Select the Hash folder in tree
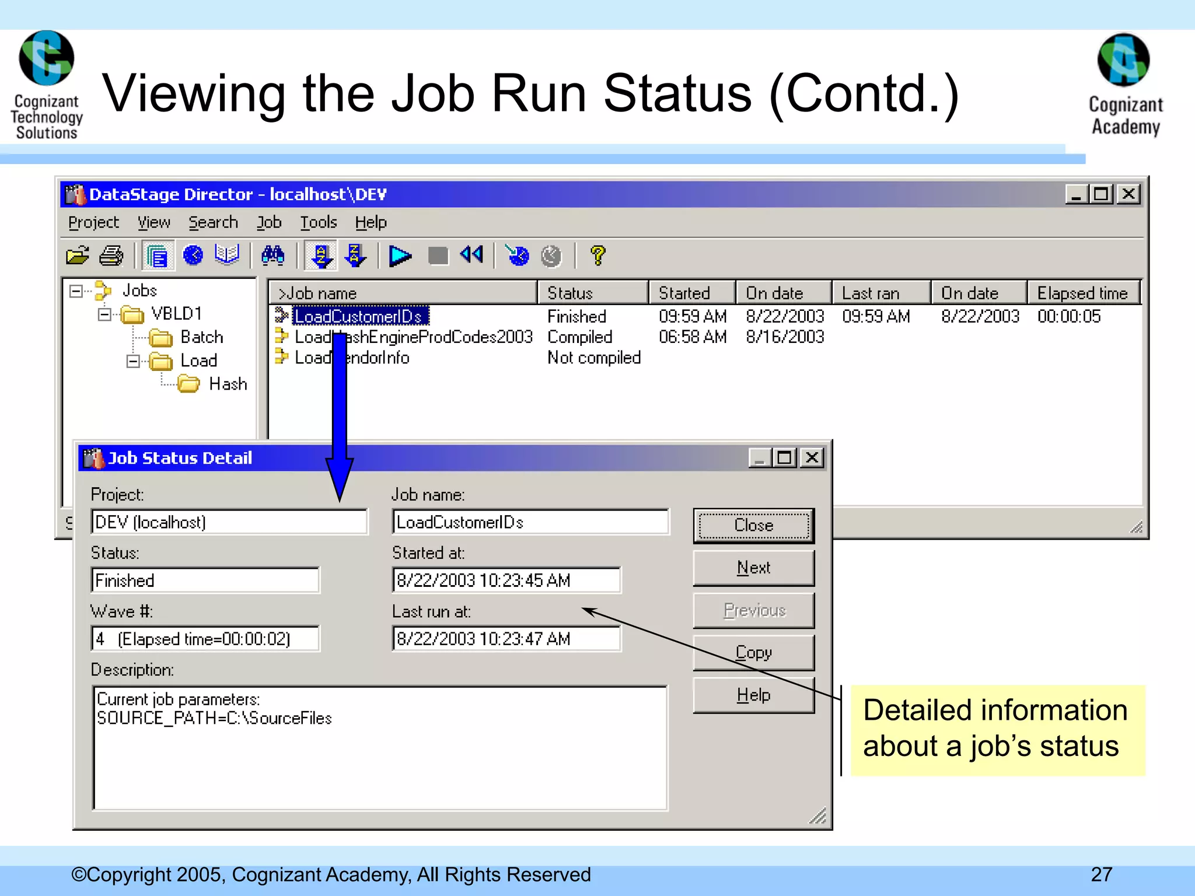 [228, 384]
